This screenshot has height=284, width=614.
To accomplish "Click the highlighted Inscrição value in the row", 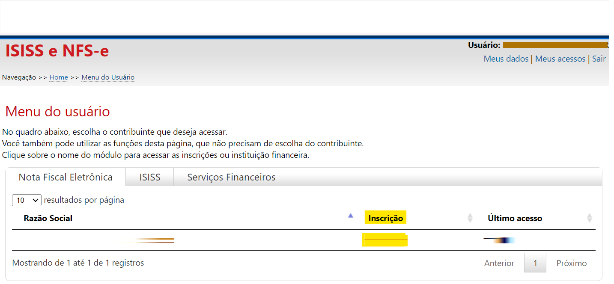I will click(385, 240).
